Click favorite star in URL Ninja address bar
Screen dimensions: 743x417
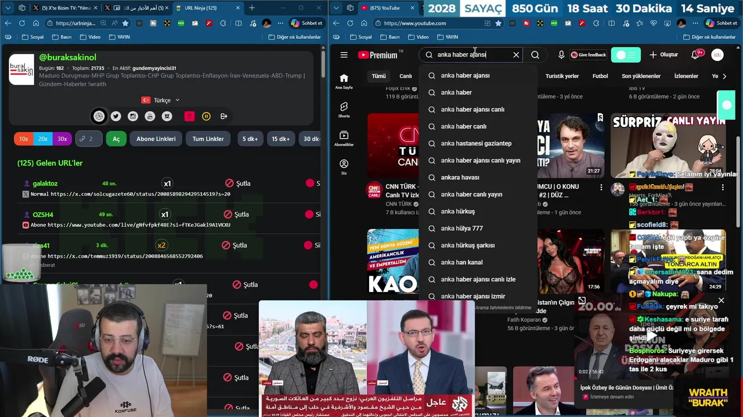pyautogui.click(x=125, y=23)
